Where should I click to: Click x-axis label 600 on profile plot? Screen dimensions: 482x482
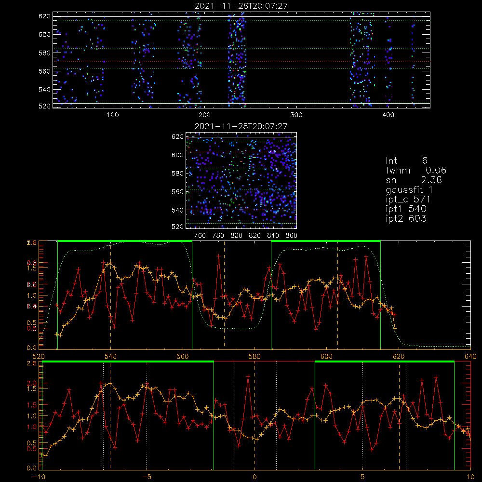[x=326, y=357]
